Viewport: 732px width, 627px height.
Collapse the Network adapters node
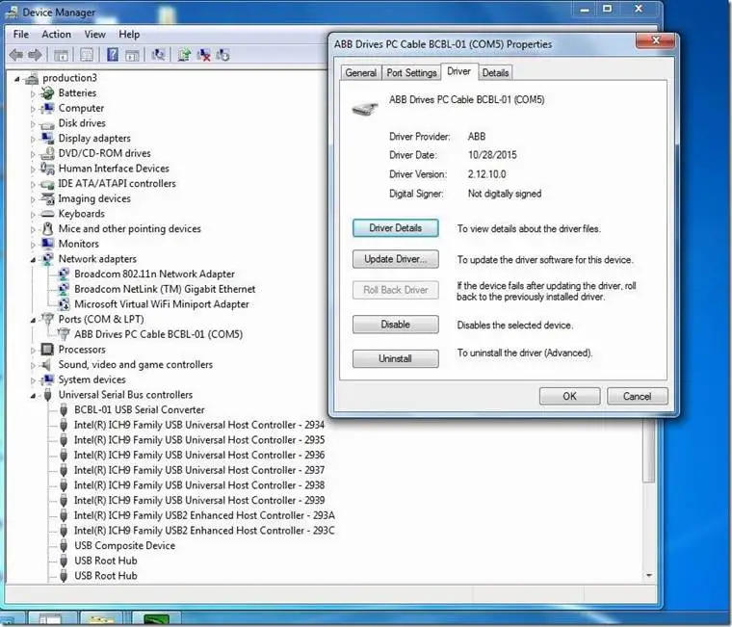33,259
